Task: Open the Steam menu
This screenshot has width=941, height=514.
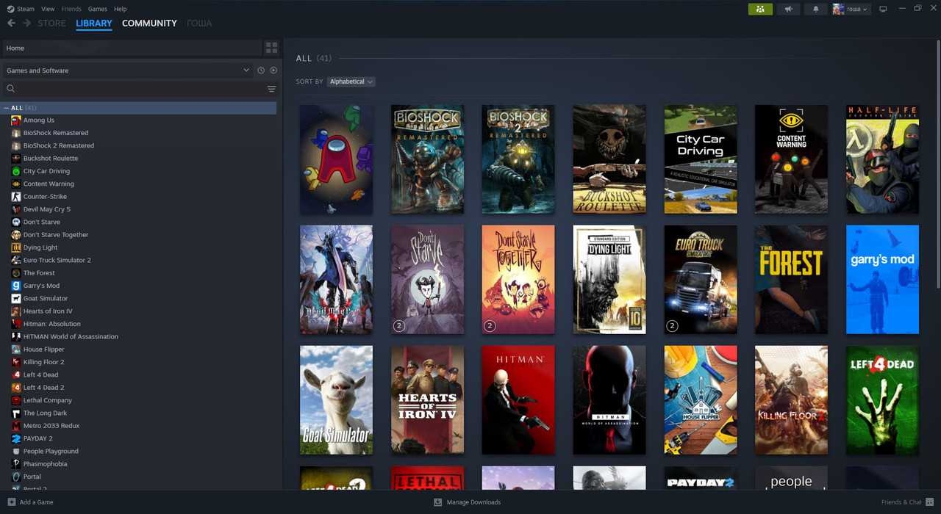Action: [x=26, y=9]
